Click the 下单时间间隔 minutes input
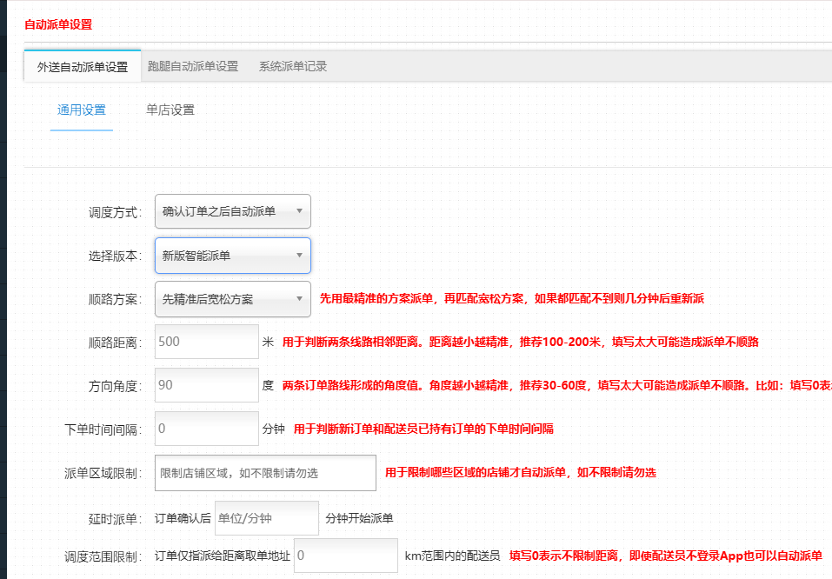The width and height of the screenshot is (832, 579). (x=206, y=429)
